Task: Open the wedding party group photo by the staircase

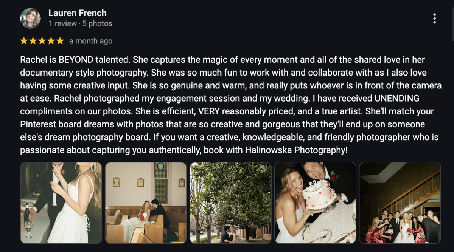Action: (x=400, y=203)
